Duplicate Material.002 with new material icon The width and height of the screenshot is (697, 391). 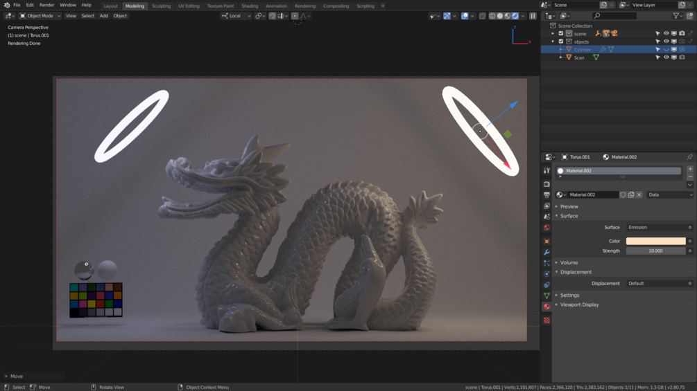coord(631,194)
